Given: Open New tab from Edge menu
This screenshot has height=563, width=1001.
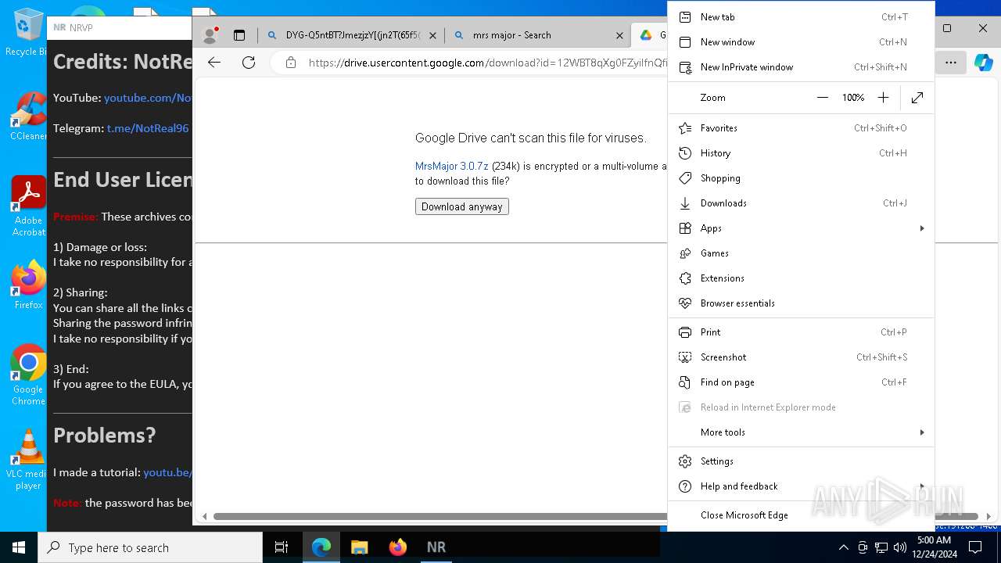Looking at the screenshot, I should pos(802,17).
